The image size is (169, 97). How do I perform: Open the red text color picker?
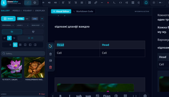(x=108, y=3)
